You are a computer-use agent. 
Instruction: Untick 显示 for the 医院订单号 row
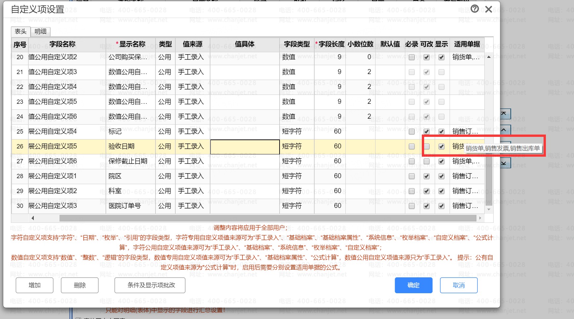point(441,206)
